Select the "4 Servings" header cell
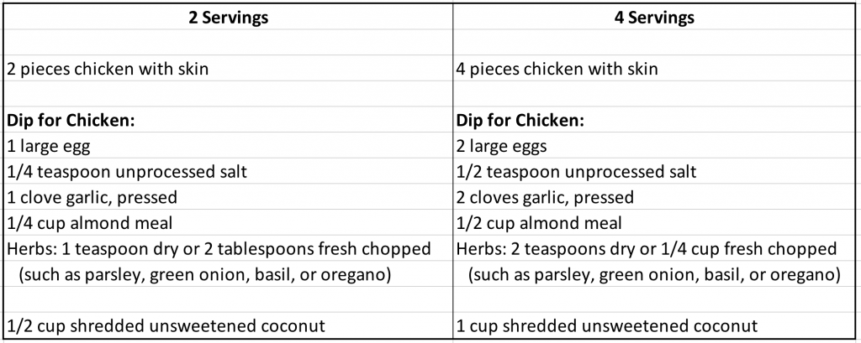Screen dimensions: 861x343 click(x=654, y=17)
